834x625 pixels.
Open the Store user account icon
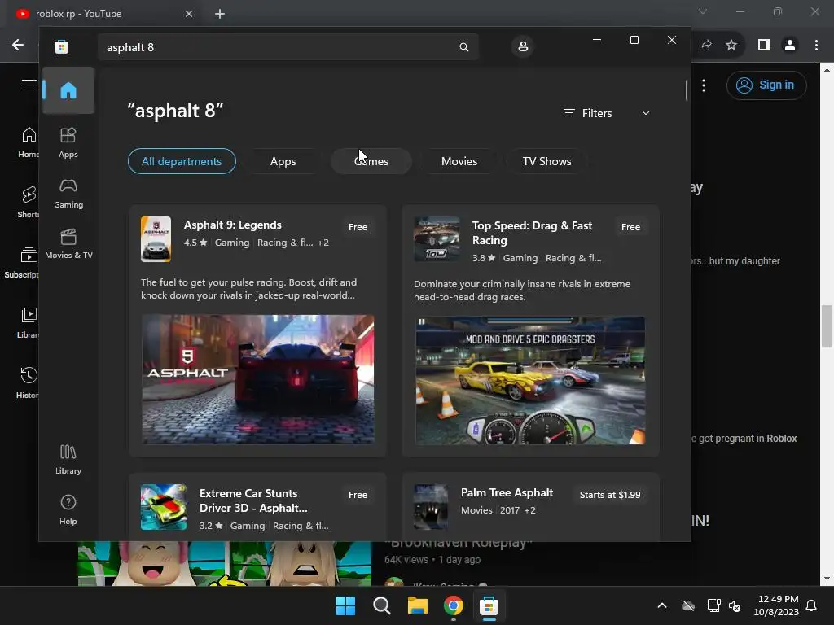[x=523, y=46]
